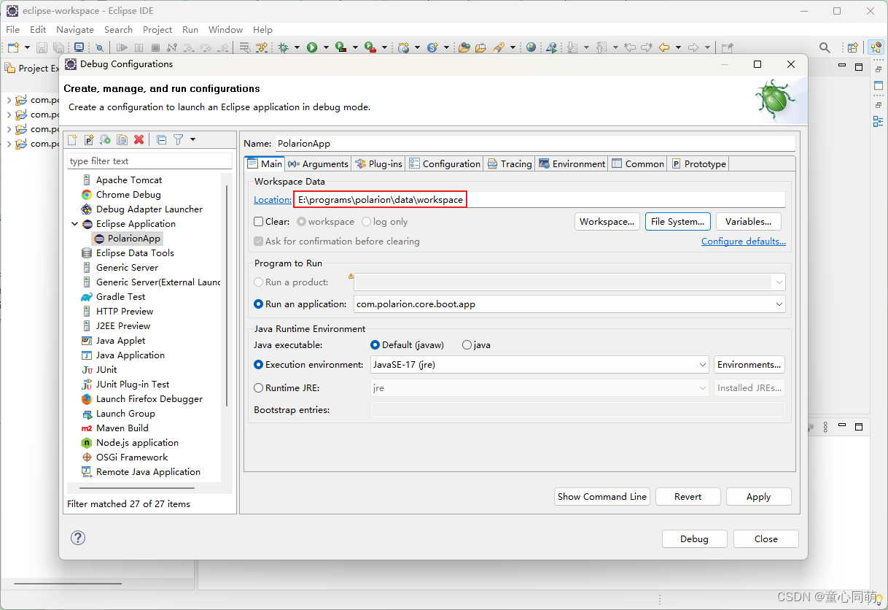Screen dimensions: 888x610
Task: Open Run toolbar button dropdown arrow
Action: 326,47
